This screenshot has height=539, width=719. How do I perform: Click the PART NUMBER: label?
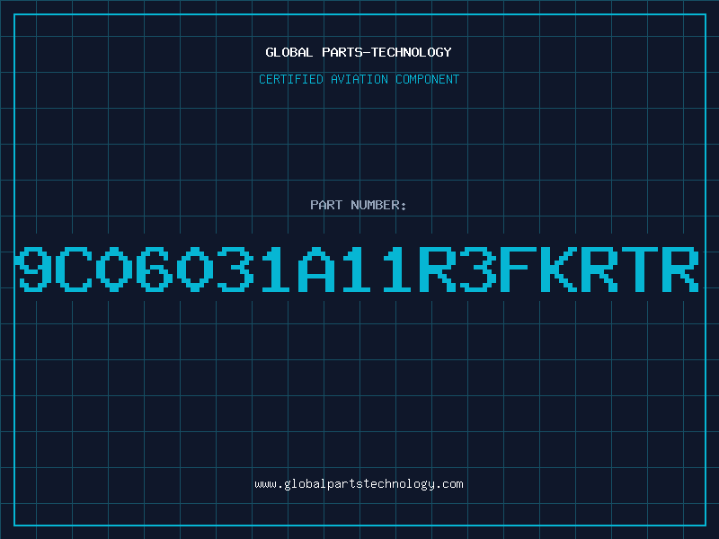point(359,205)
